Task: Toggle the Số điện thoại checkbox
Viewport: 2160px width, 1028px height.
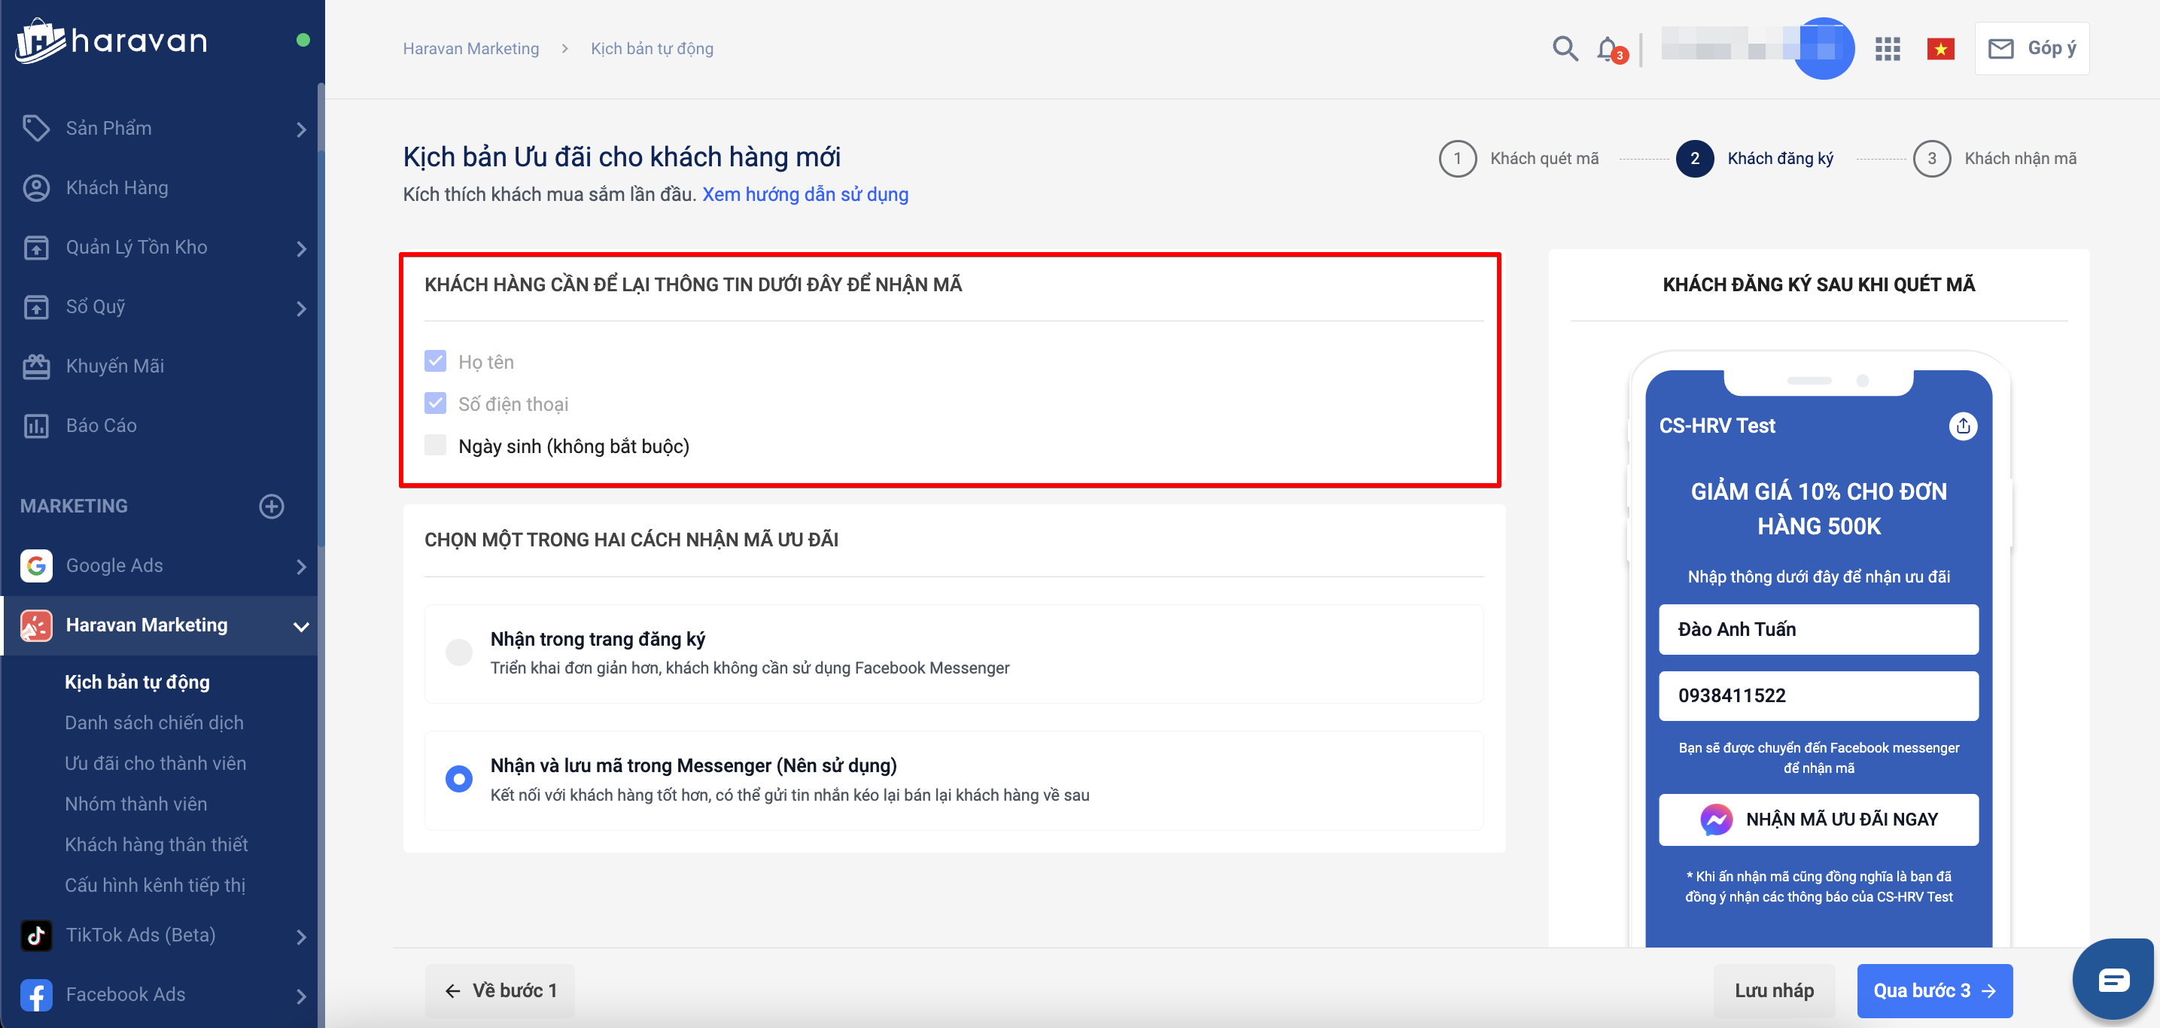Action: tap(435, 403)
